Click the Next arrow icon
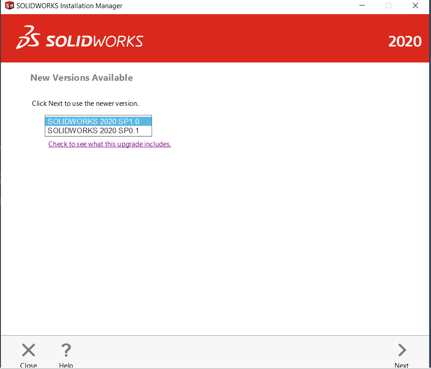The width and height of the screenshot is (431, 369). (x=402, y=350)
